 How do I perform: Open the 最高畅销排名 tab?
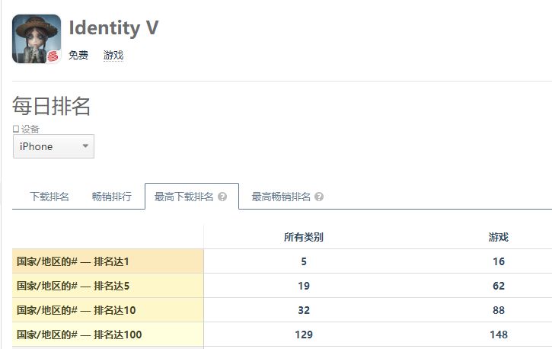tap(281, 197)
